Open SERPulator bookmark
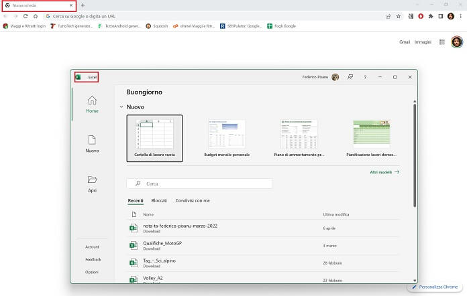The height and width of the screenshot is (296, 467). (242, 26)
